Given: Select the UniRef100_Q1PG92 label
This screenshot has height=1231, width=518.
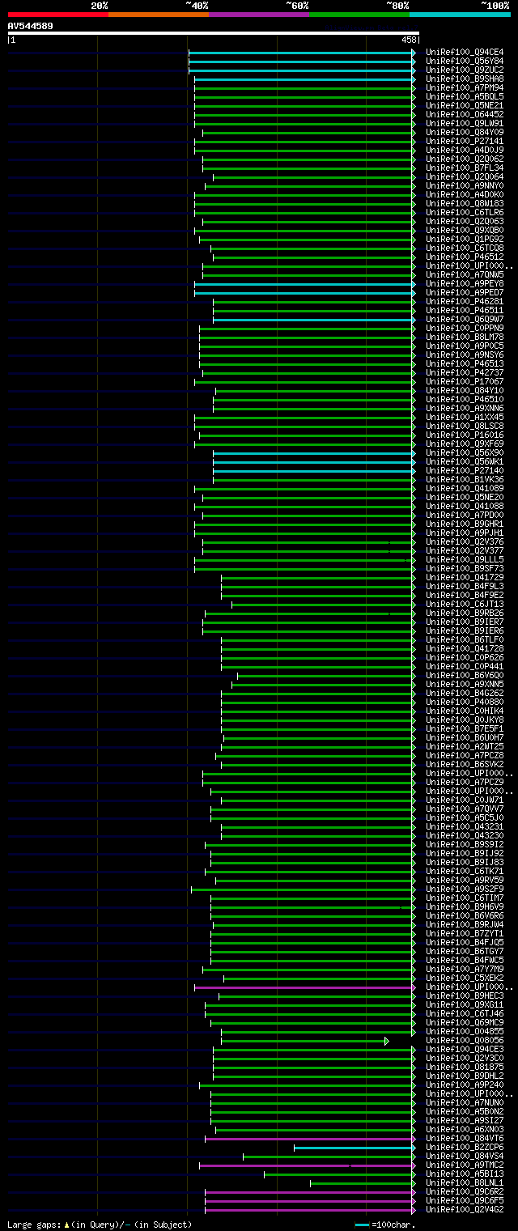Looking at the screenshot, I should point(465,240).
